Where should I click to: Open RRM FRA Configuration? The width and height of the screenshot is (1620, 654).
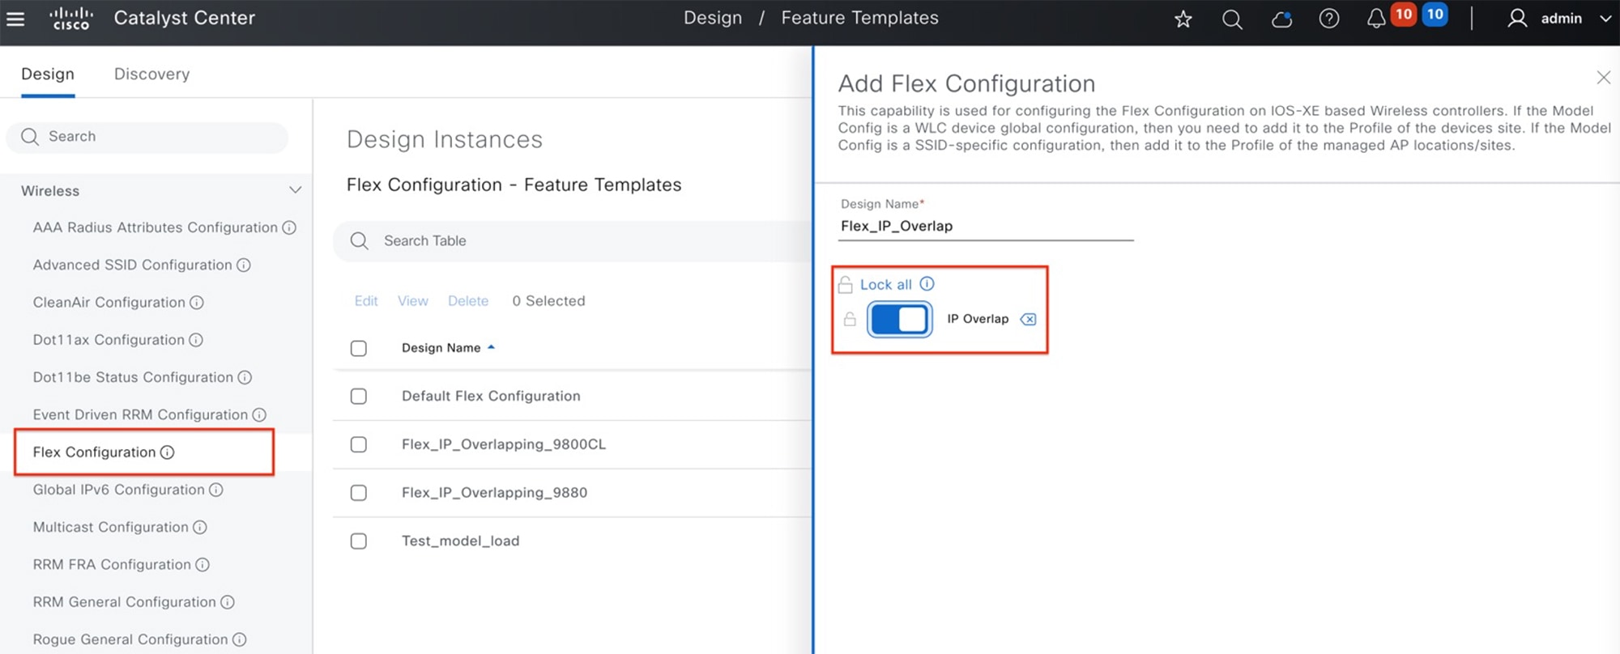coord(112,564)
